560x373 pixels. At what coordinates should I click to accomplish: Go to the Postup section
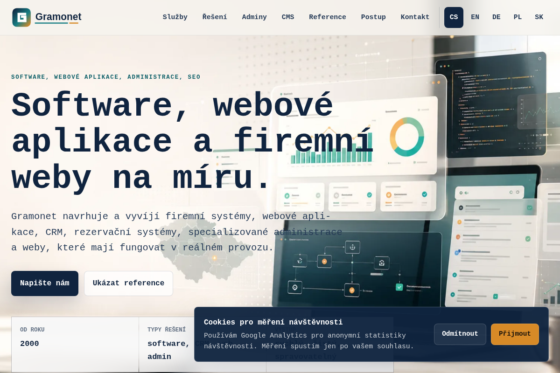click(x=373, y=17)
